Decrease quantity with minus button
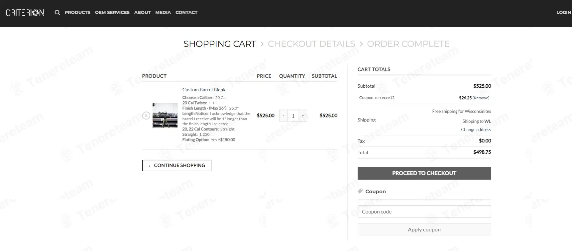This screenshot has height=251, width=572. point(283,116)
